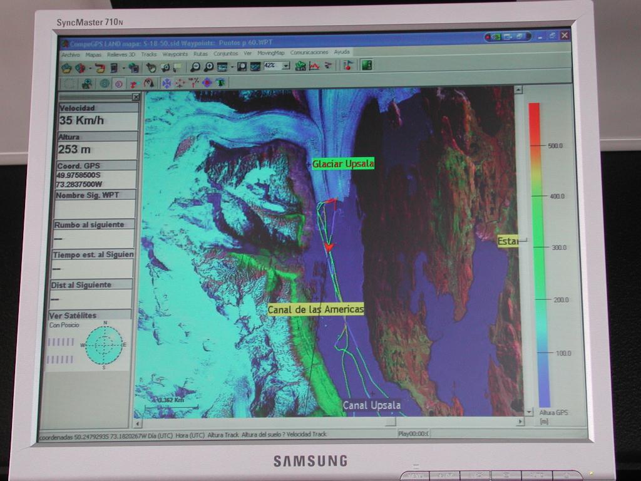Expand dropdown arrow beside zoom window icon
Image resolution: width=641 pixels, height=481 pixels.
232,66
